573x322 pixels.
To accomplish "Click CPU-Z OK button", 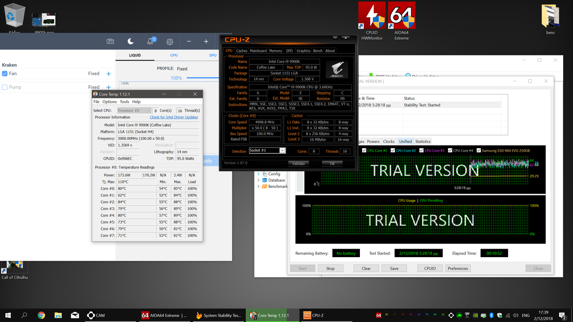I will (x=332, y=163).
